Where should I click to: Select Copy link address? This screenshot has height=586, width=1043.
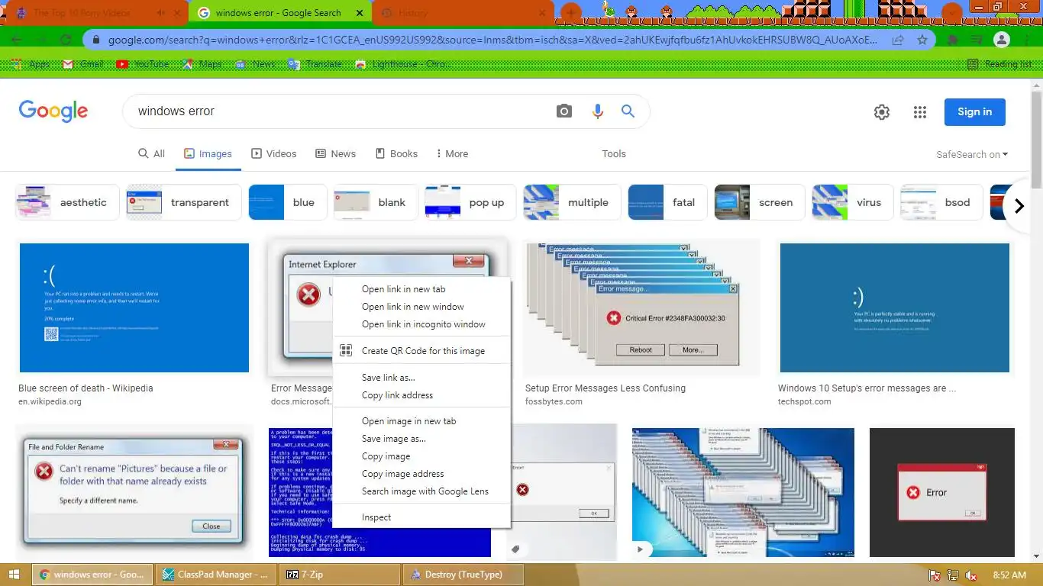tap(421, 395)
